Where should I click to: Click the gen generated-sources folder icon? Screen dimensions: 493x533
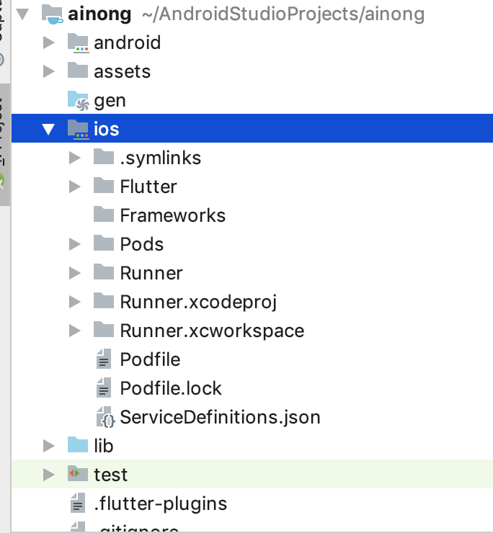pyautogui.click(x=77, y=100)
